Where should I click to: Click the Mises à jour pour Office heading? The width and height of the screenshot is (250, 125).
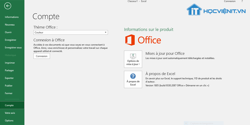[165, 54]
